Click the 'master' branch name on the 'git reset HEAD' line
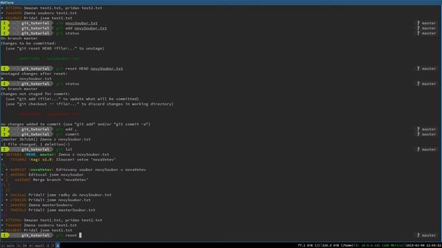442x248 pixels. pyautogui.click(x=429, y=68)
